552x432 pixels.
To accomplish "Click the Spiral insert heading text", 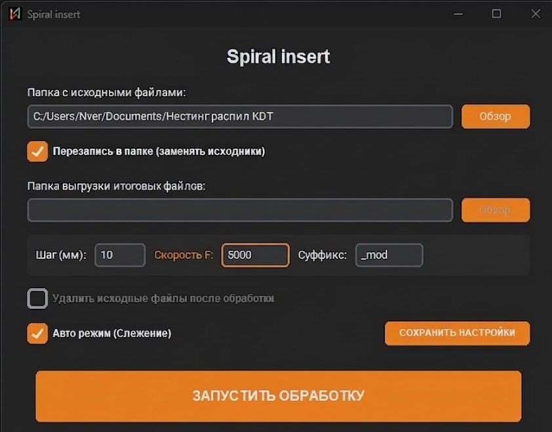I will click(278, 56).
